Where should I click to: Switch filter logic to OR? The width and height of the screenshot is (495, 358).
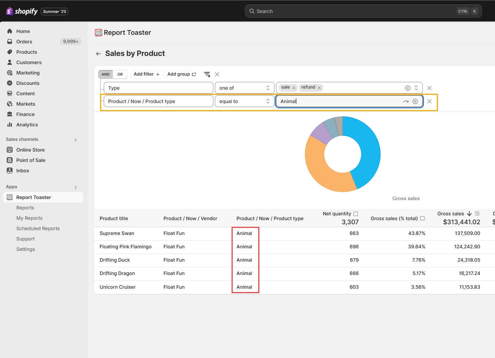point(120,74)
